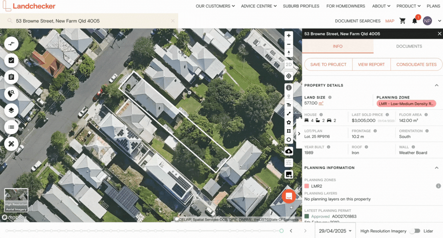The height and width of the screenshot is (238, 443).
Task: Open the Plans page
Action: click(x=433, y=6)
